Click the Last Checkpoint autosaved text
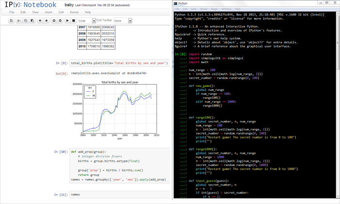This screenshot has height=204, width=340. point(102,5)
